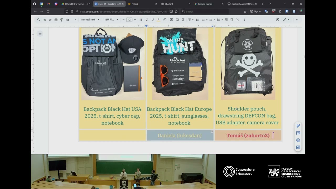Add a comment from the toolbar
The image size is (336, 189).
click(x=171, y=20)
